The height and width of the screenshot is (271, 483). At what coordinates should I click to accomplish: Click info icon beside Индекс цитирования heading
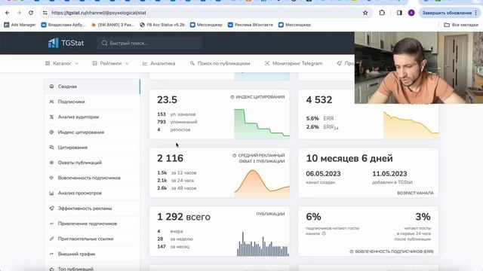pos(232,97)
